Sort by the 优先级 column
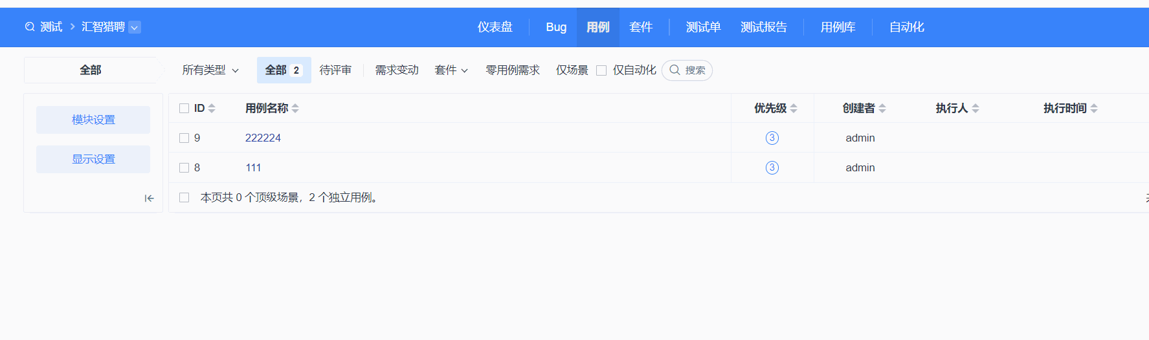Viewport: 1149px width, 340px height. tap(794, 108)
